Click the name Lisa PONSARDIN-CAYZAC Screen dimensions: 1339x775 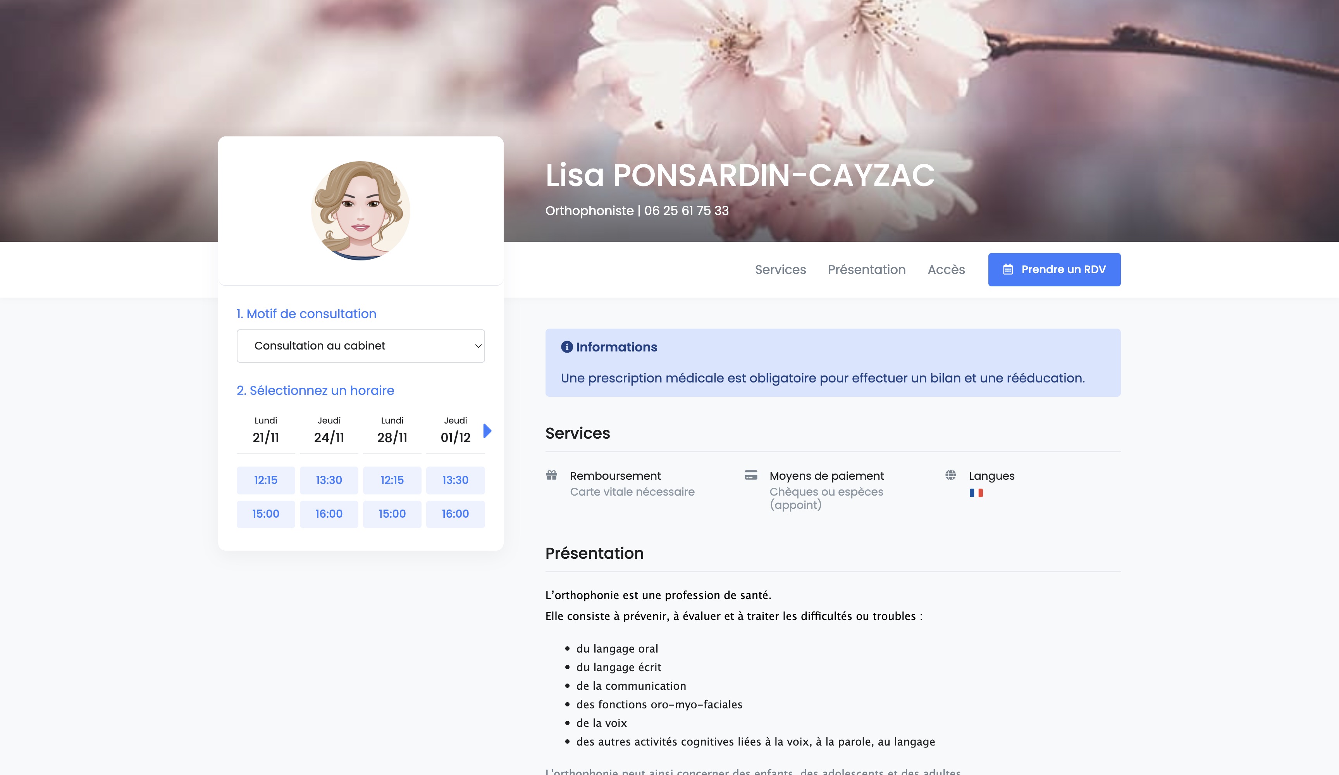click(740, 175)
